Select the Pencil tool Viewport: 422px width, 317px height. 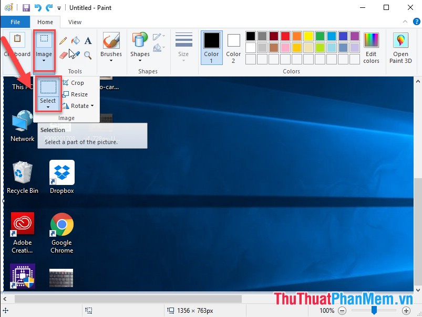[x=63, y=41]
